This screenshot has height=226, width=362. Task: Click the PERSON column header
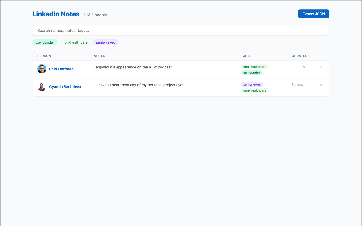[x=44, y=56]
